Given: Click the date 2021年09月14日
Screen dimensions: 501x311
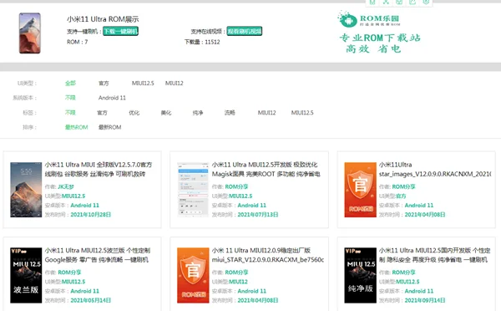Looking at the screenshot, I should pos(425,300).
